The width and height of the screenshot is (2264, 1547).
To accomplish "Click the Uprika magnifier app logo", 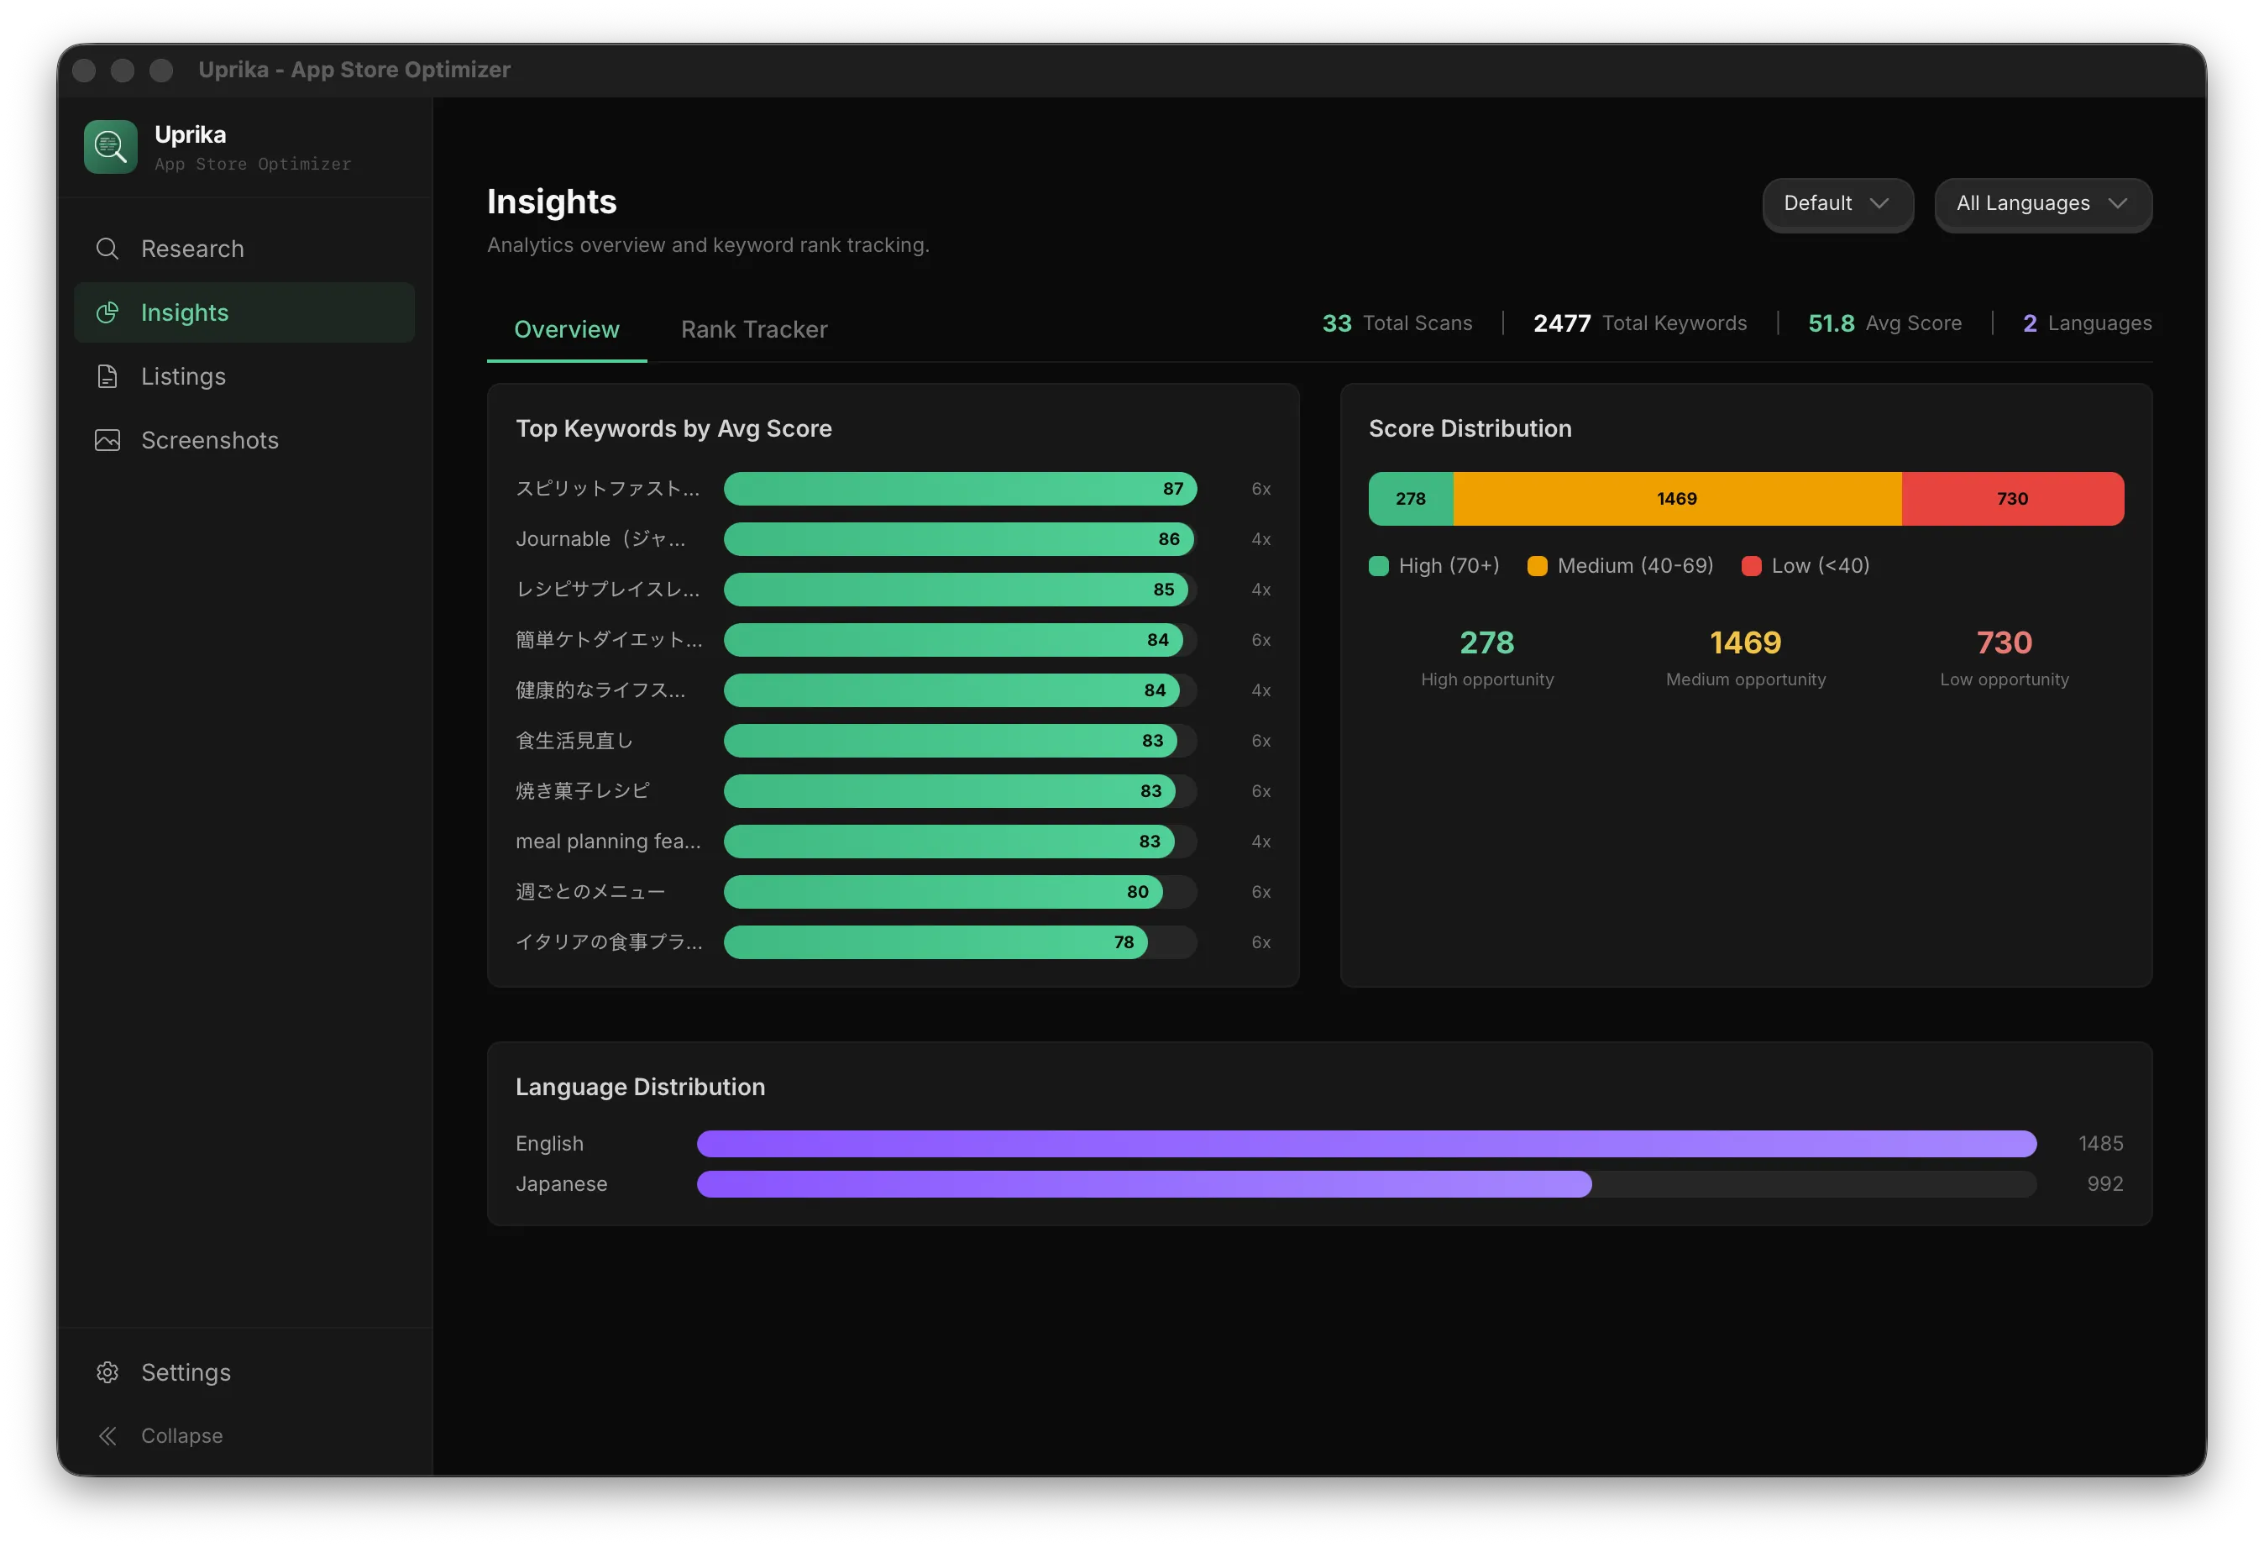I will point(110,147).
